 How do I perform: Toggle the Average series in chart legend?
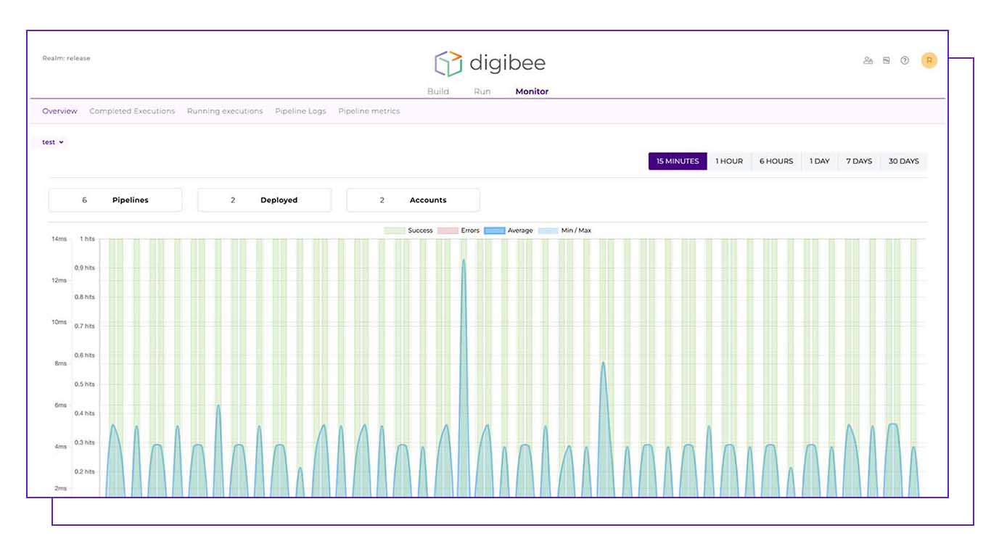pyautogui.click(x=509, y=231)
